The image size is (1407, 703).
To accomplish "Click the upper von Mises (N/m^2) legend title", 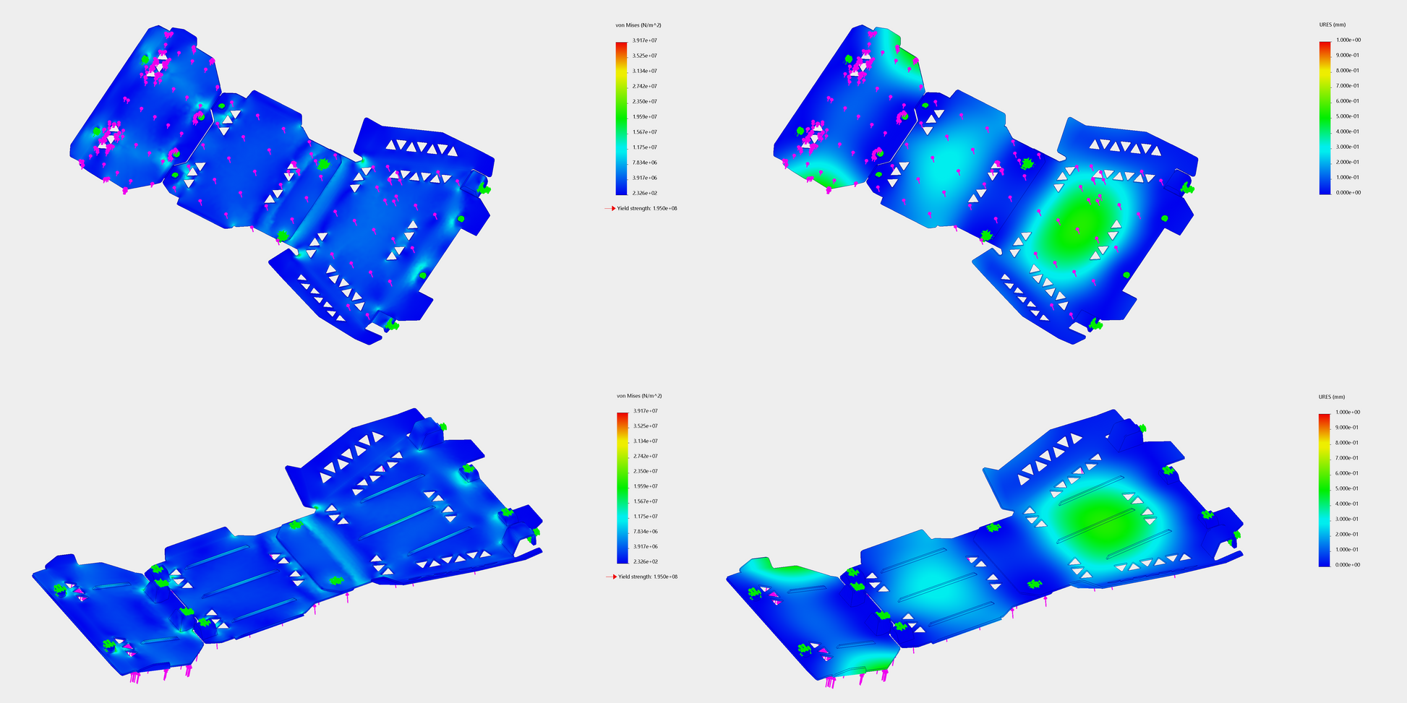I will coord(638,25).
